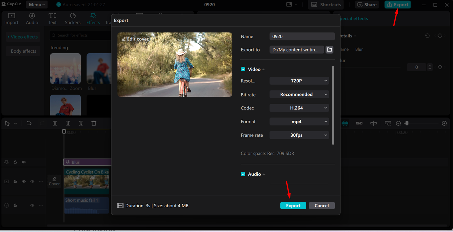Image resolution: width=453 pixels, height=232 pixels.
Task: Mute the Short music fail audio track speaker
Action: pyautogui.click(x=32, y=205)
